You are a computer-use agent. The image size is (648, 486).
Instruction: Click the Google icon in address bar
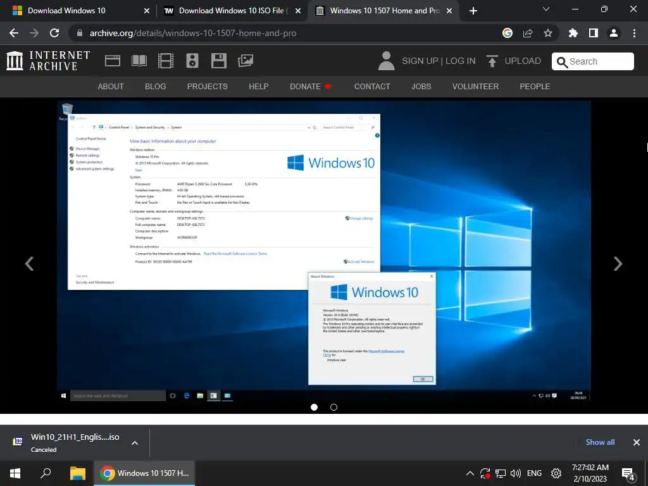point(508,33)
